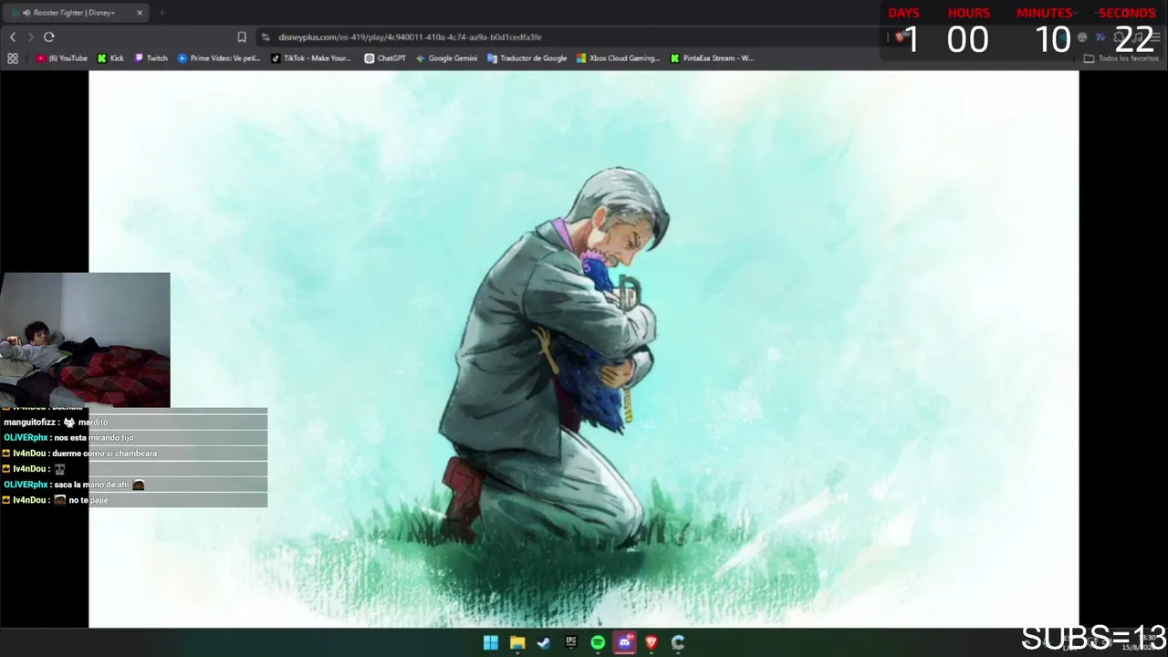Open File Explorer from the taskbar
Screen dimensions: 1168x657
(517, 642)
